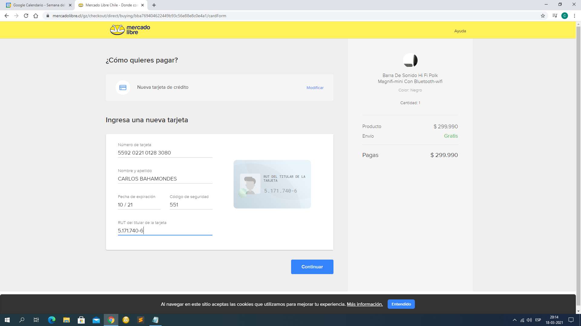581x326 pixels.
Task: Accept cookies with Entendido button
Action: pyautogui.click(x=401, y=304)
